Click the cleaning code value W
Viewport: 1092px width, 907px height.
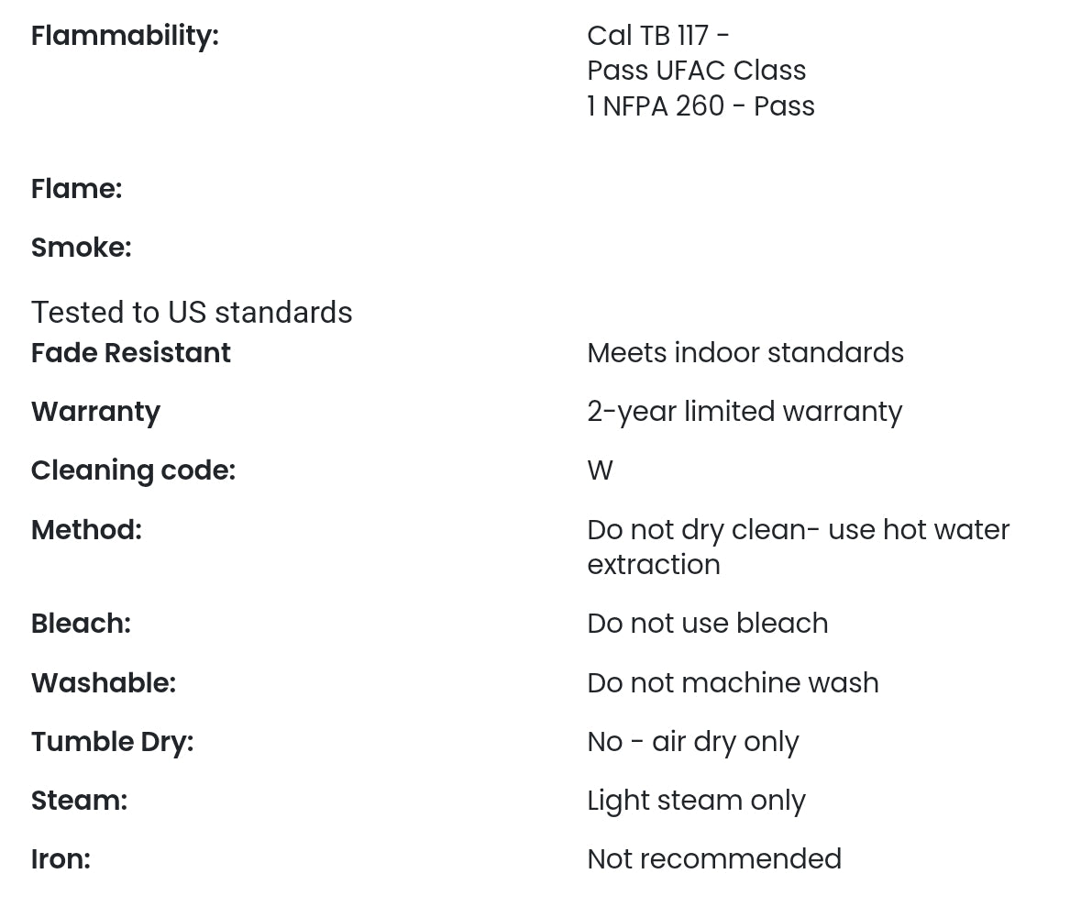(600, 470)
